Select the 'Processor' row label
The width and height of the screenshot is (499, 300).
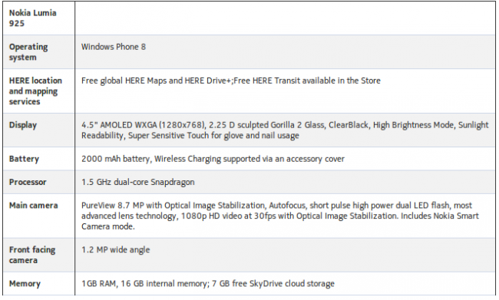(x=28, y=182)
